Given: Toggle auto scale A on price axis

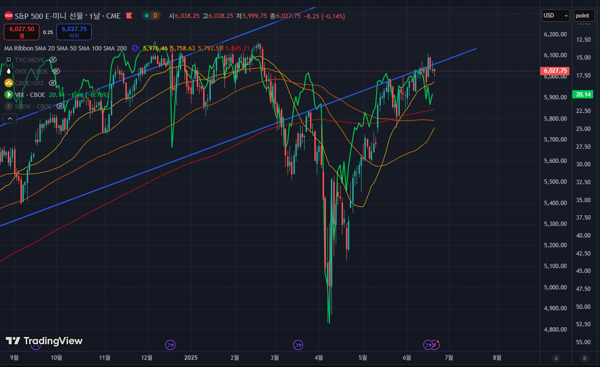Looking at the screenshot, I should click(556, 358).
